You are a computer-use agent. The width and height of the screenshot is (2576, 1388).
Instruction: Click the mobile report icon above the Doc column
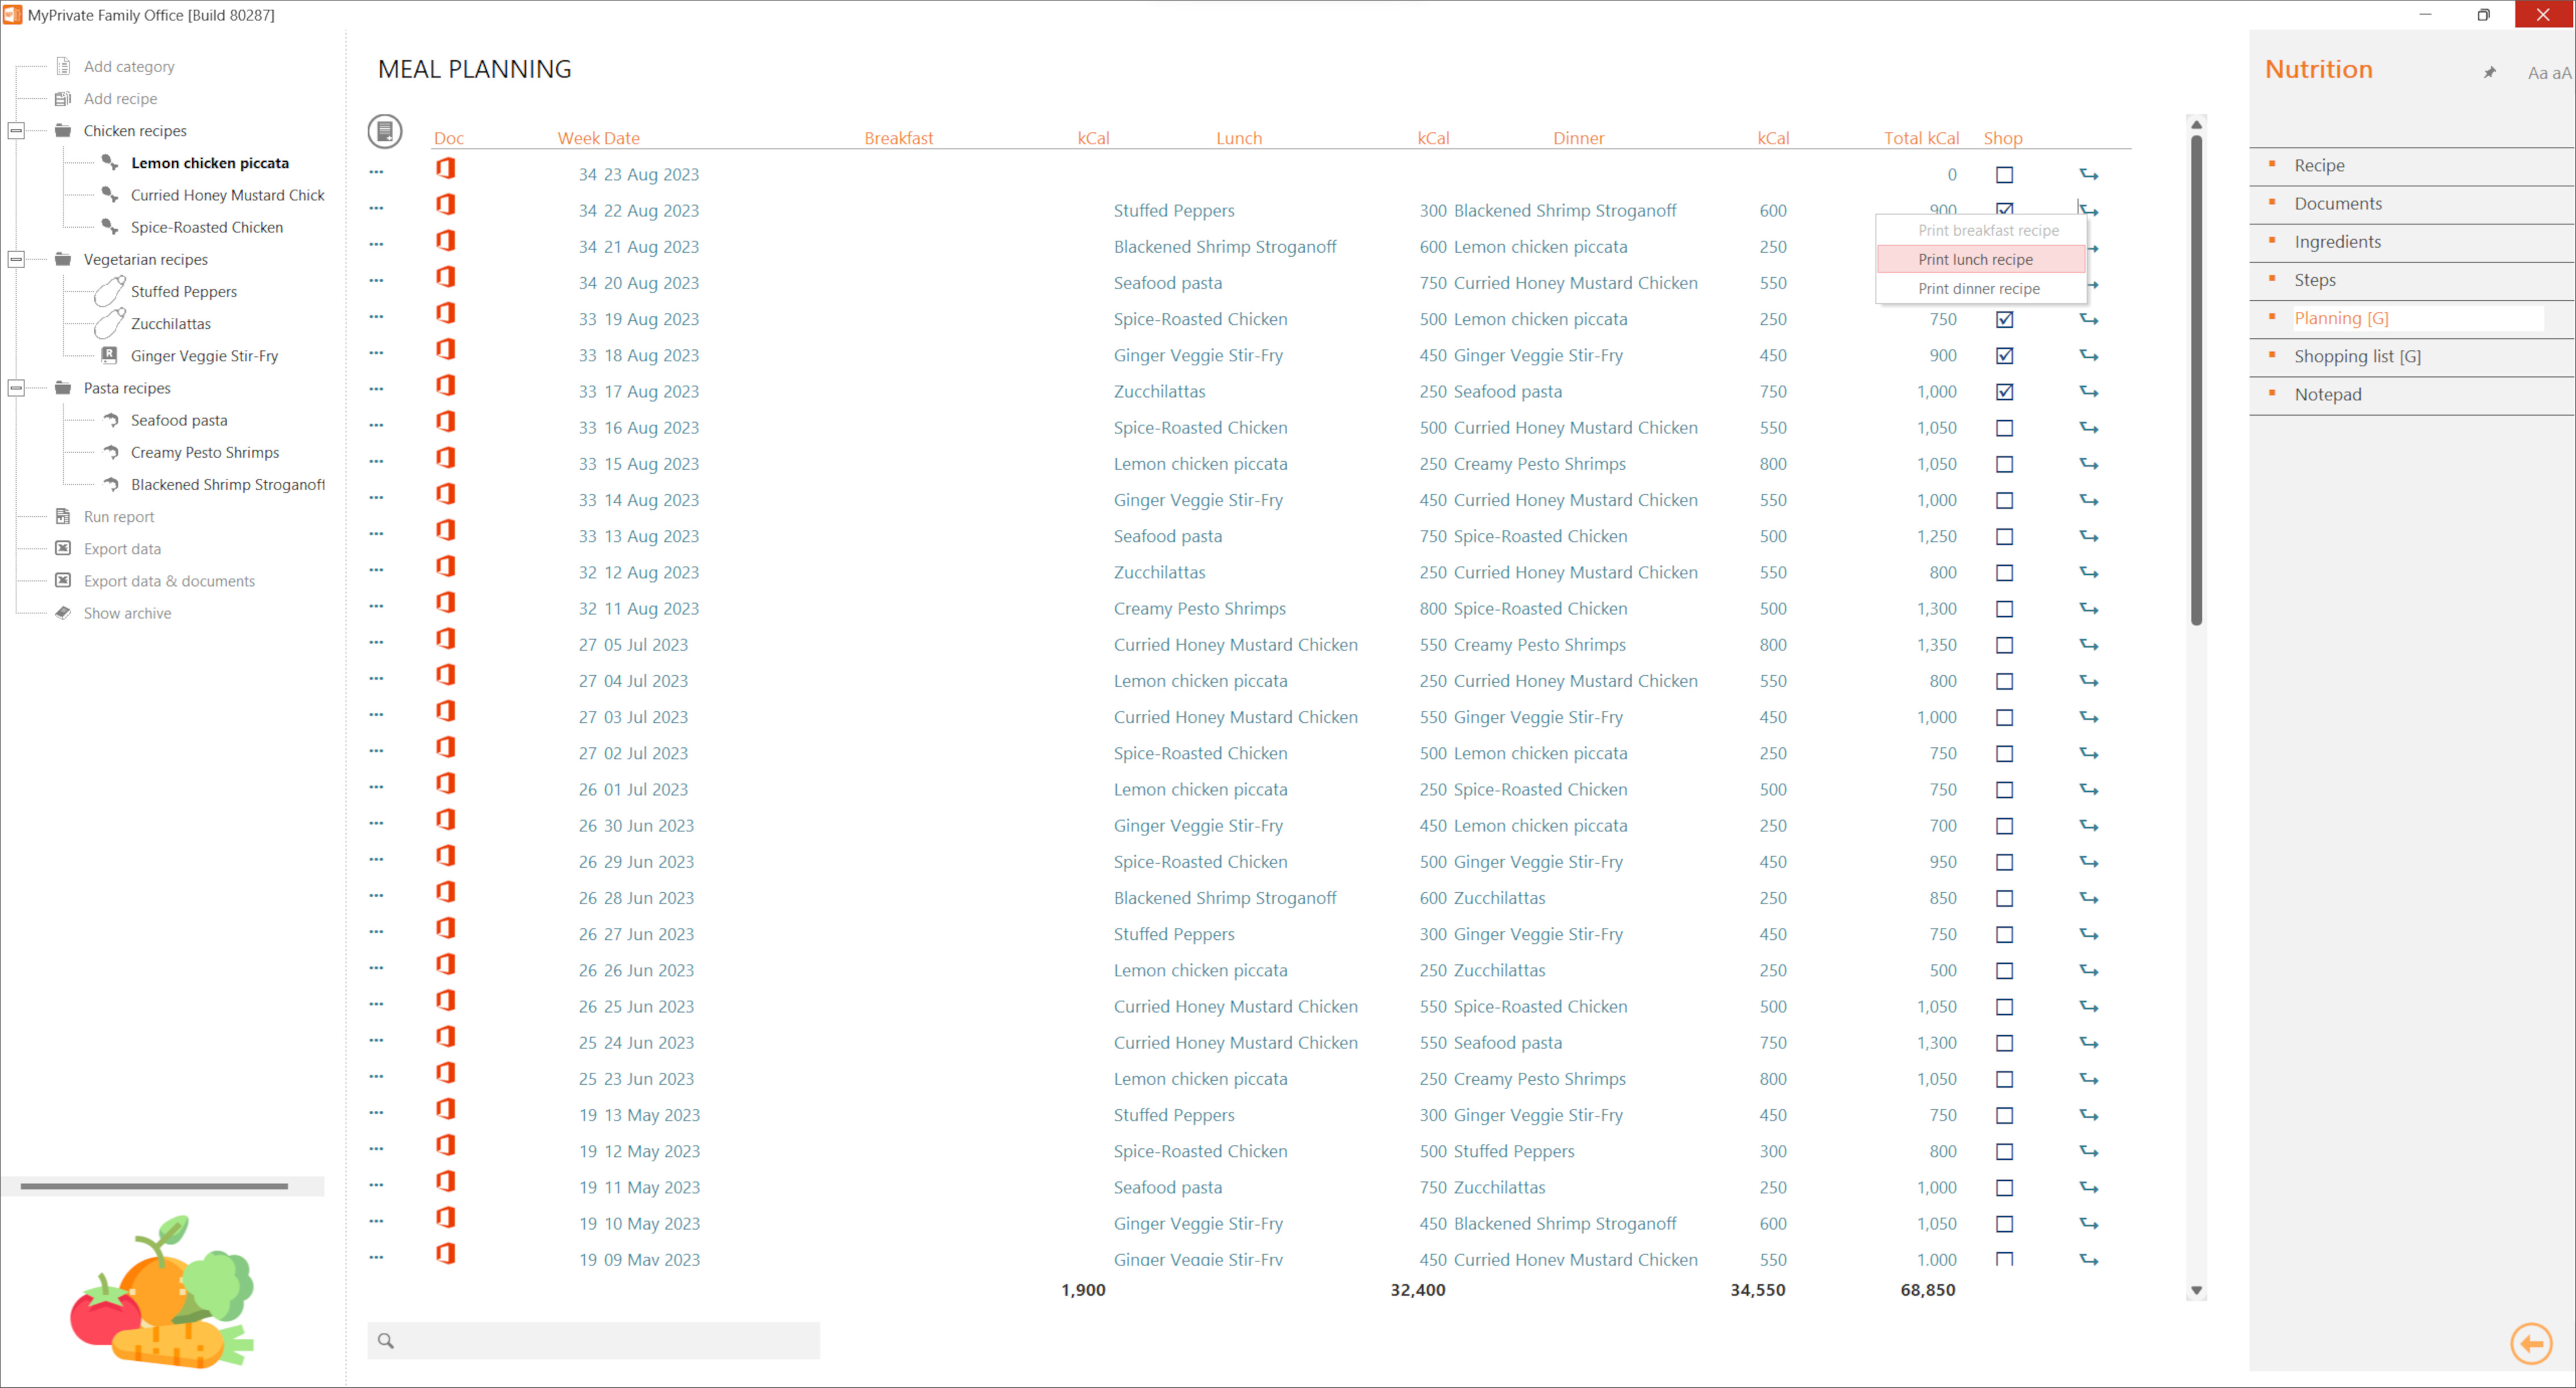(x=385, y=131)
